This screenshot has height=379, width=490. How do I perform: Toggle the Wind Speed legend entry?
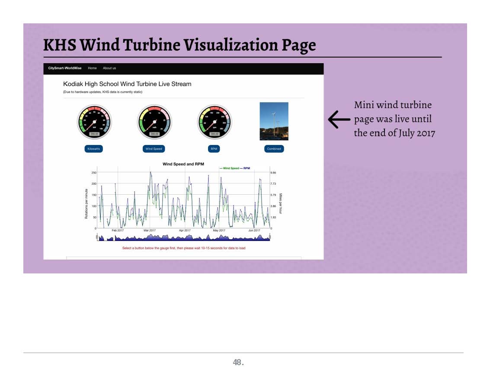[230, 168]
